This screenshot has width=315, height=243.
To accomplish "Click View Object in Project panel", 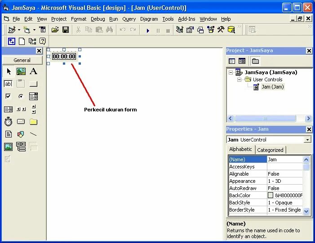I will tap(242, 61).
